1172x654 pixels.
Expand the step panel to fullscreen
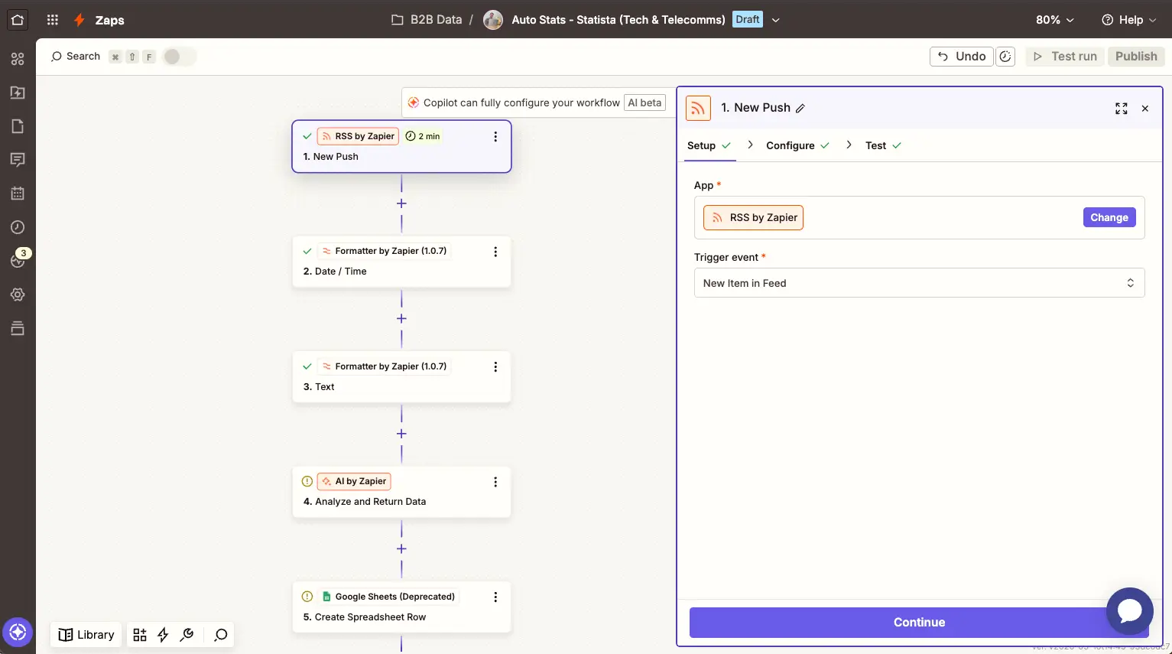click(x=1122, y=109)
